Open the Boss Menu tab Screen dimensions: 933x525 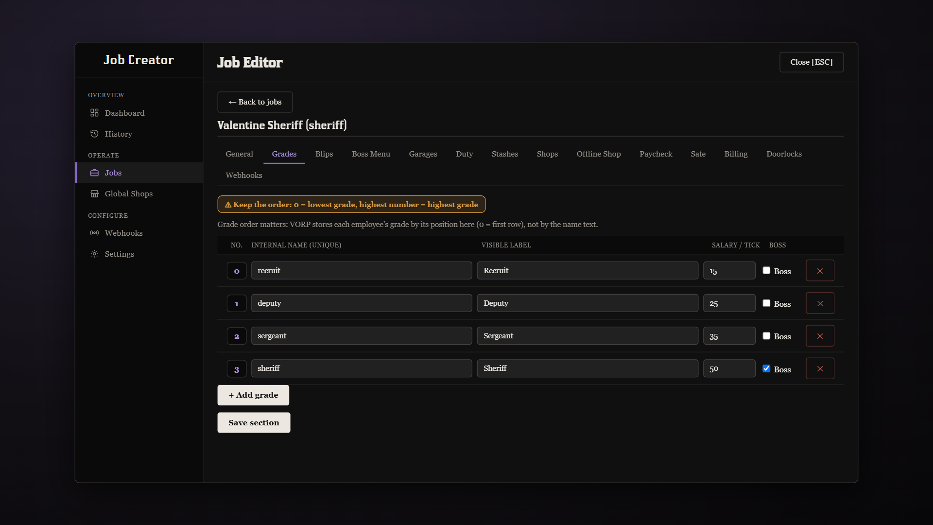click(x=371, y=154)
